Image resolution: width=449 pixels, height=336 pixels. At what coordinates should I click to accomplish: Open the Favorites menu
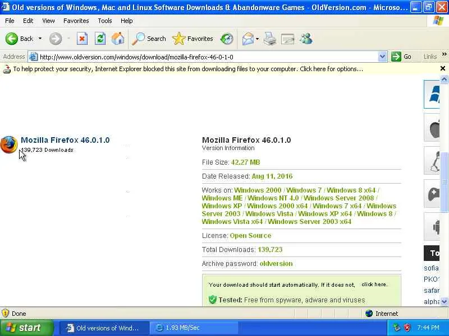[x=76, y=21]
